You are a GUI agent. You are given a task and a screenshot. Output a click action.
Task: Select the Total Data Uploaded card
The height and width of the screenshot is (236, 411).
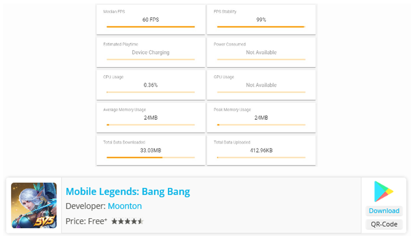(261, 150)
